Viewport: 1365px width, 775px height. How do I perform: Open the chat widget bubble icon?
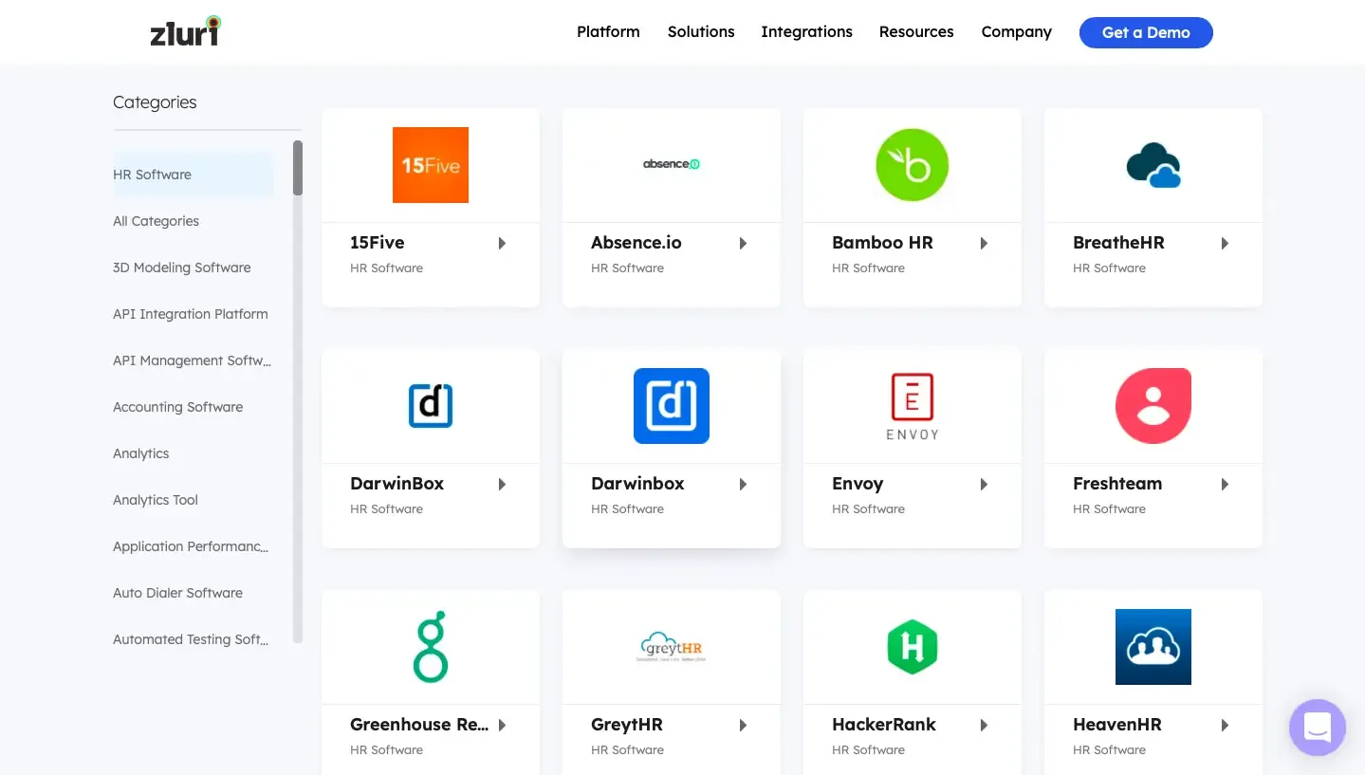point(1318,728)
